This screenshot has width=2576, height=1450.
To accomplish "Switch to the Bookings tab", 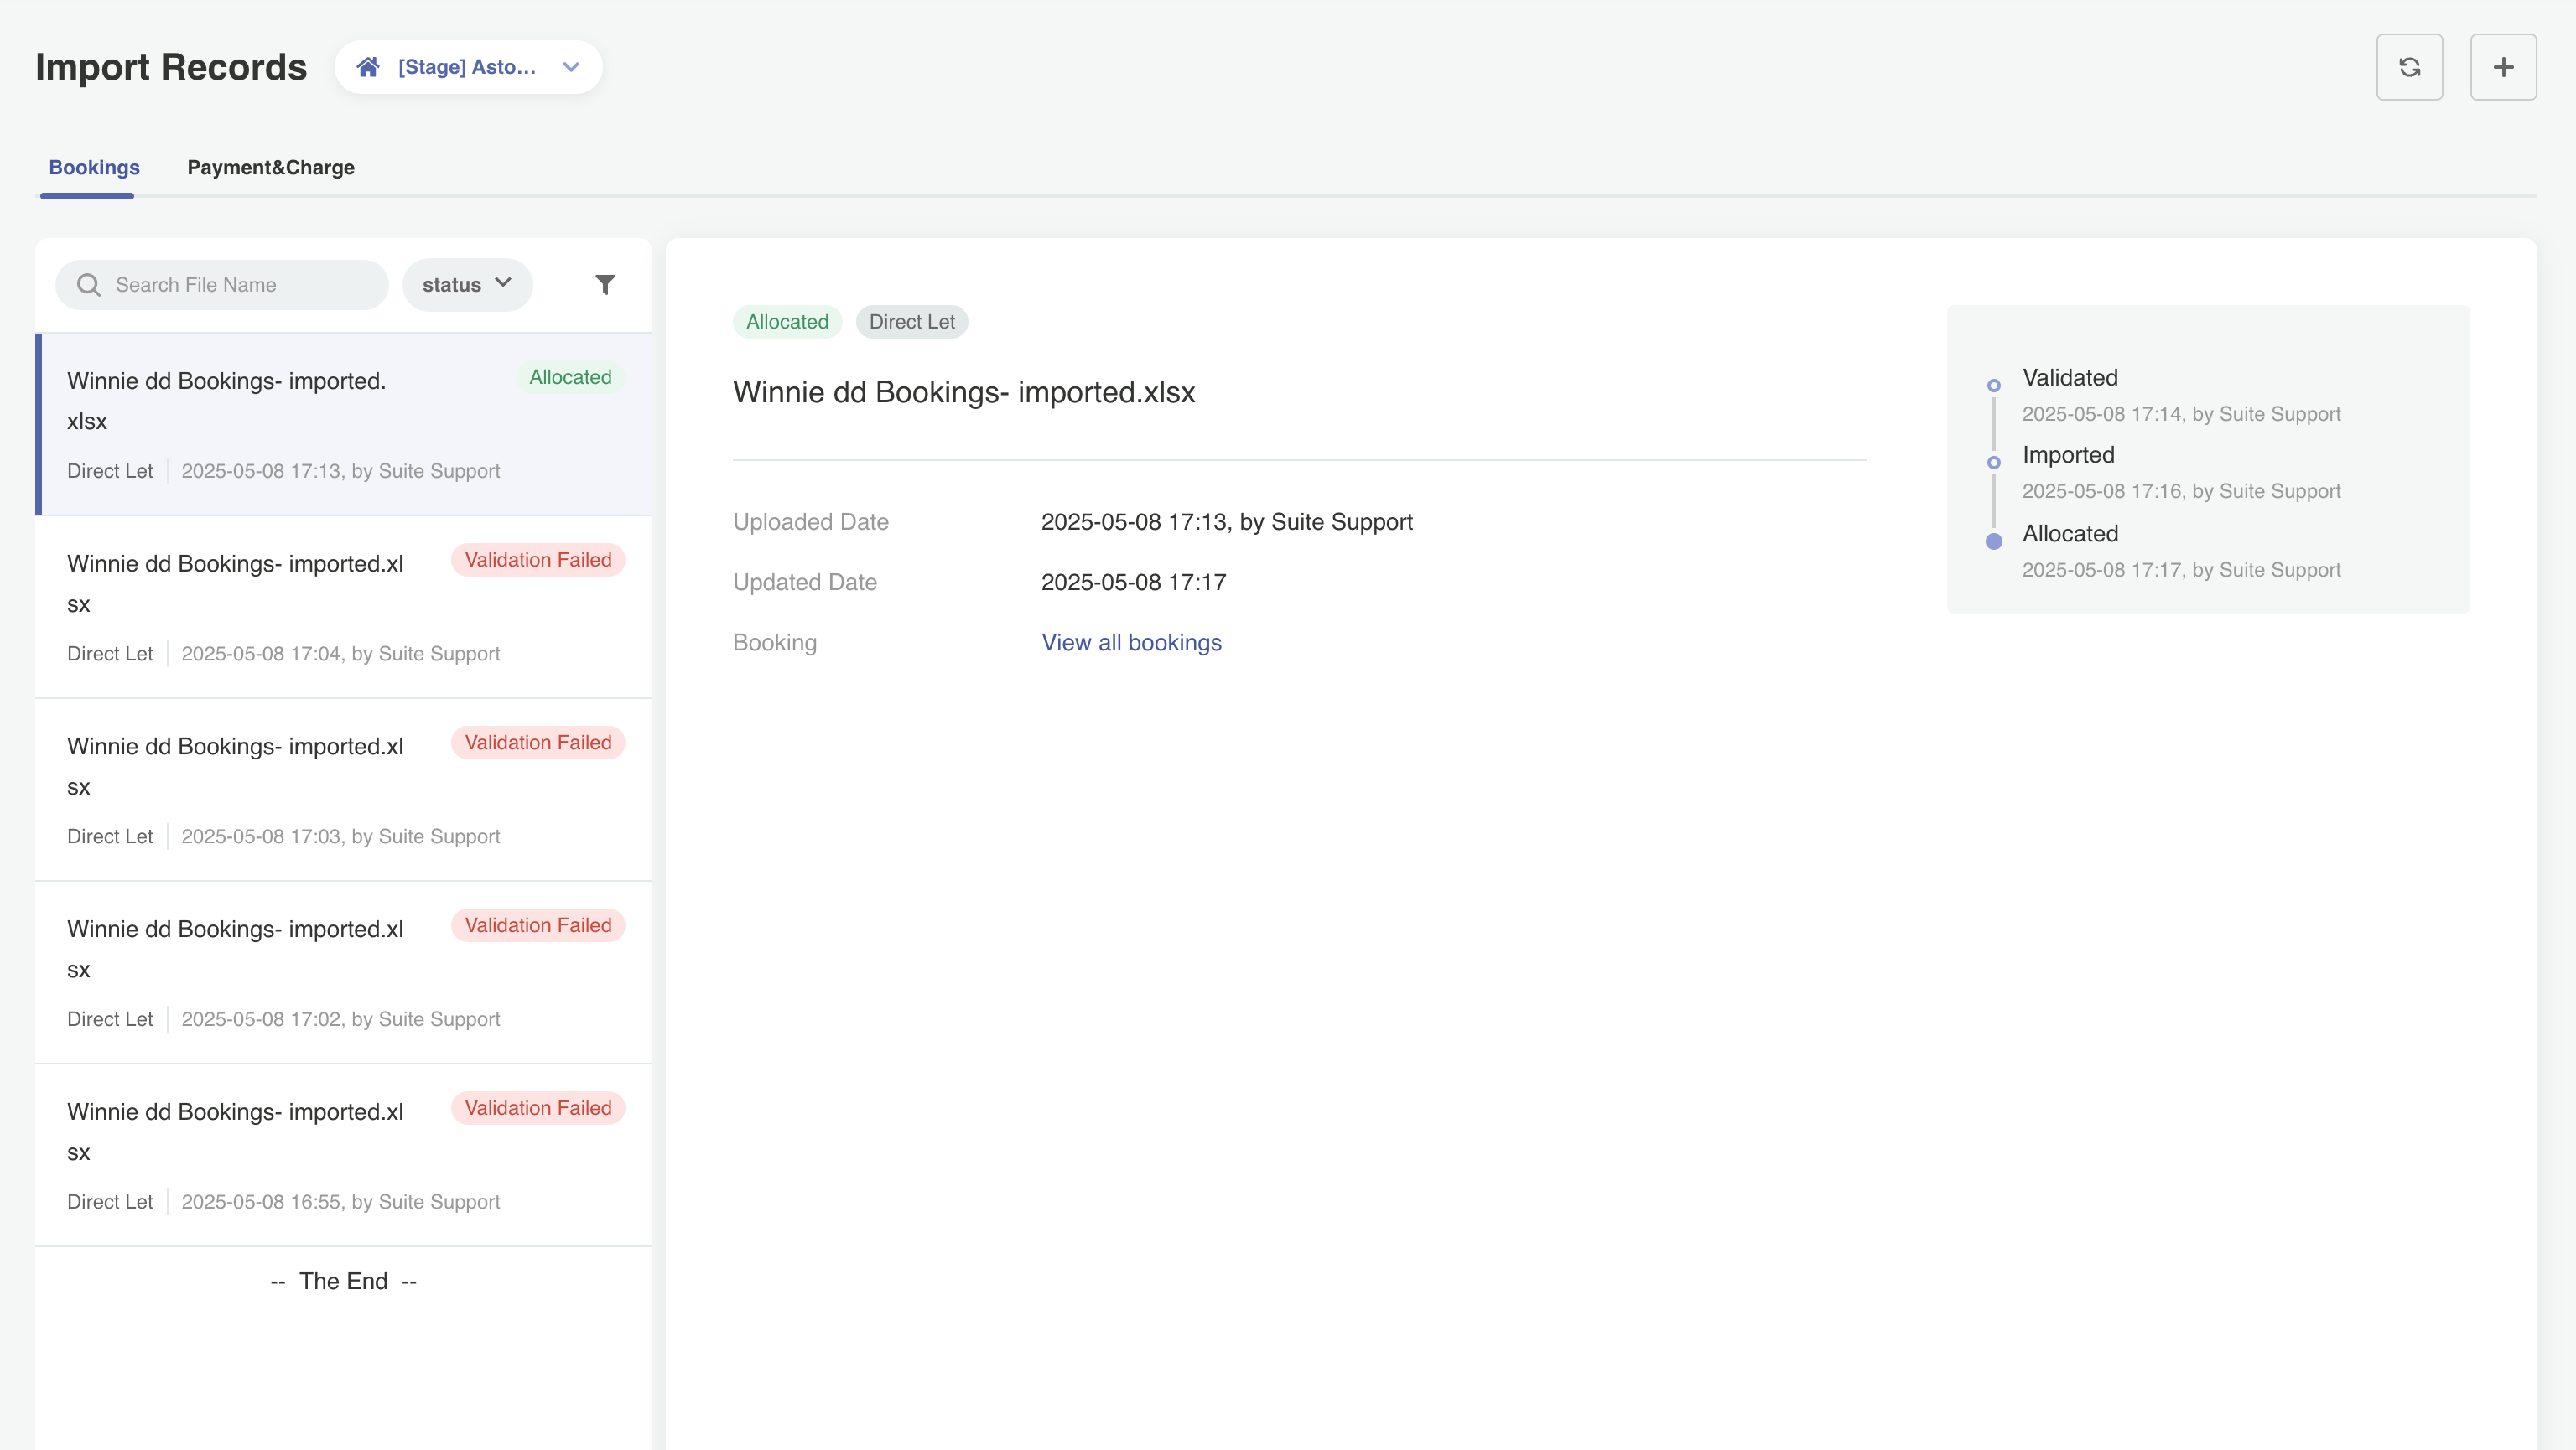I will [x=94, y=167].
